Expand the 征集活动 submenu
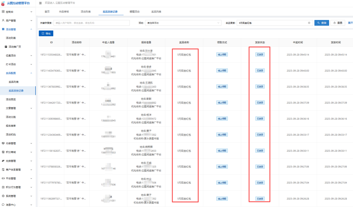 coord(31,56)
